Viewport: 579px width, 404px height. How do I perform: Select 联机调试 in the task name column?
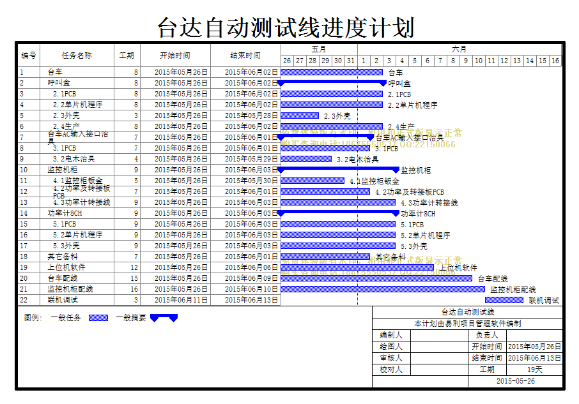click(63, 300)
